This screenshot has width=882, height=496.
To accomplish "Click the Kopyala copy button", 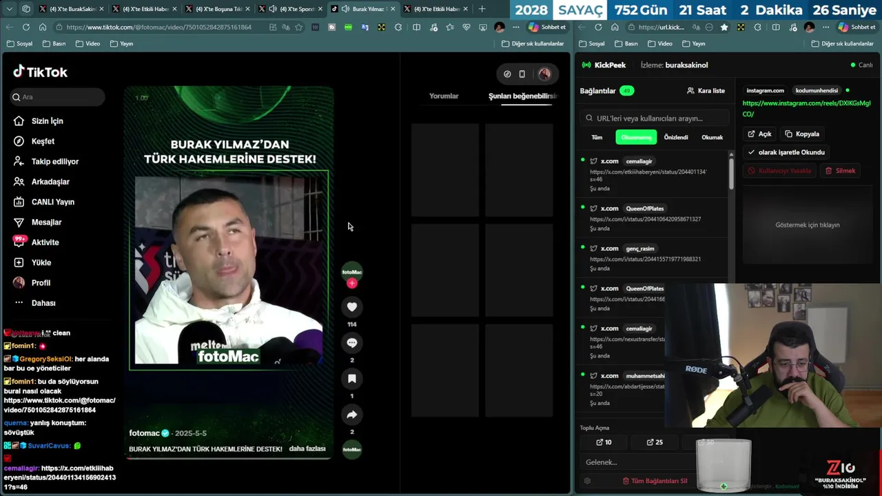I will click(802, 134).
